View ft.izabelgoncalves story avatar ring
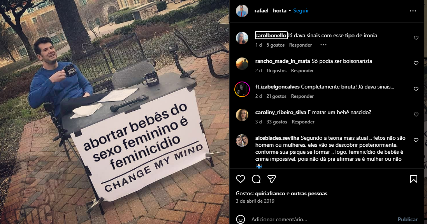 click(242, 89)
